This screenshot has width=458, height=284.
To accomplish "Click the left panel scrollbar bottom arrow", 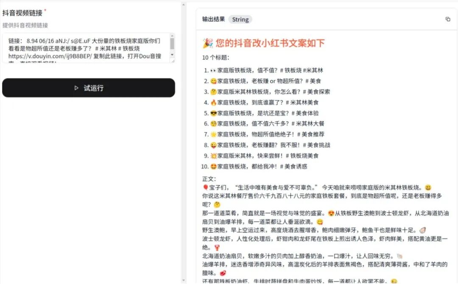I will click(184, 281).
